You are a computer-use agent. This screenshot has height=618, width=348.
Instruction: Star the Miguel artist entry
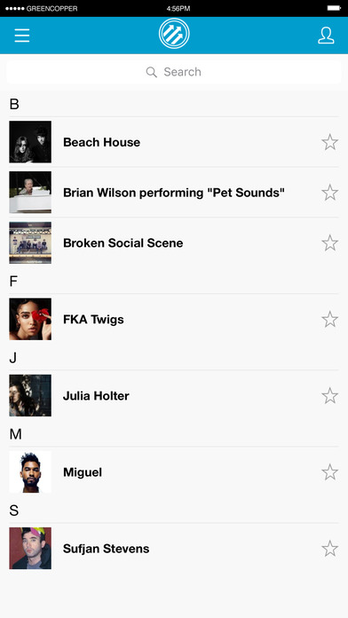pos(329,472)
